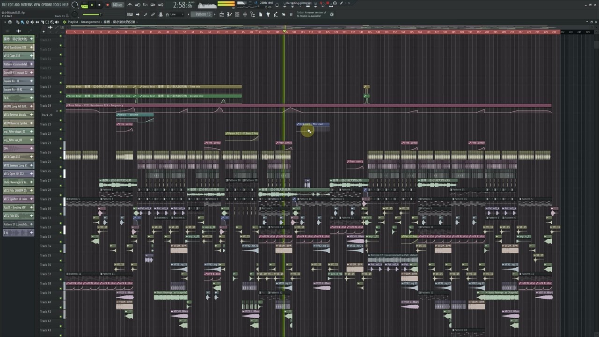Open the HELP menu

tap(66, 5)
